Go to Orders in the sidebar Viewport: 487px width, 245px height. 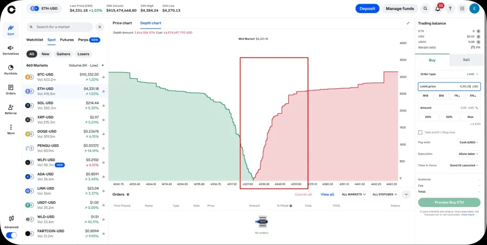pyautogui.click(x=10, y=89)
